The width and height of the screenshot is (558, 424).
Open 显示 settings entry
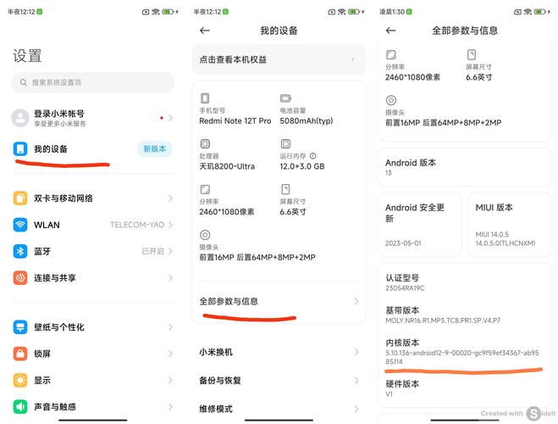[93, 380]
